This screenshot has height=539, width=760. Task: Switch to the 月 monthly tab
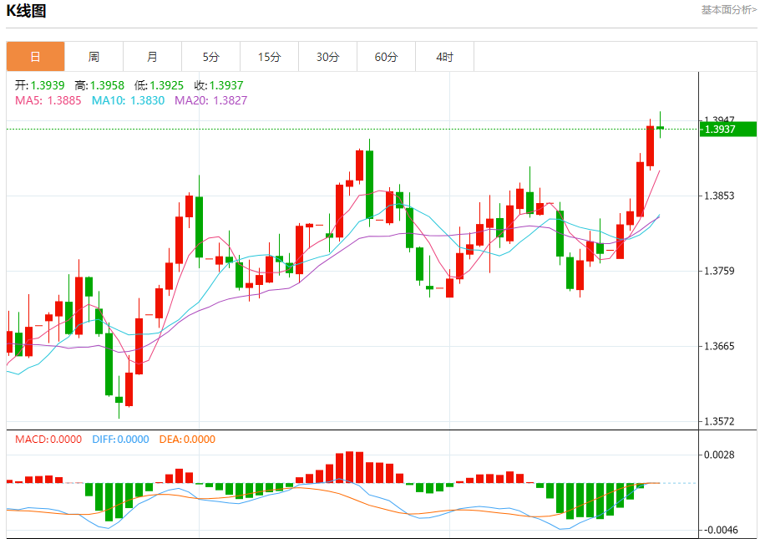pyautogui.click(x=152, y=57)
